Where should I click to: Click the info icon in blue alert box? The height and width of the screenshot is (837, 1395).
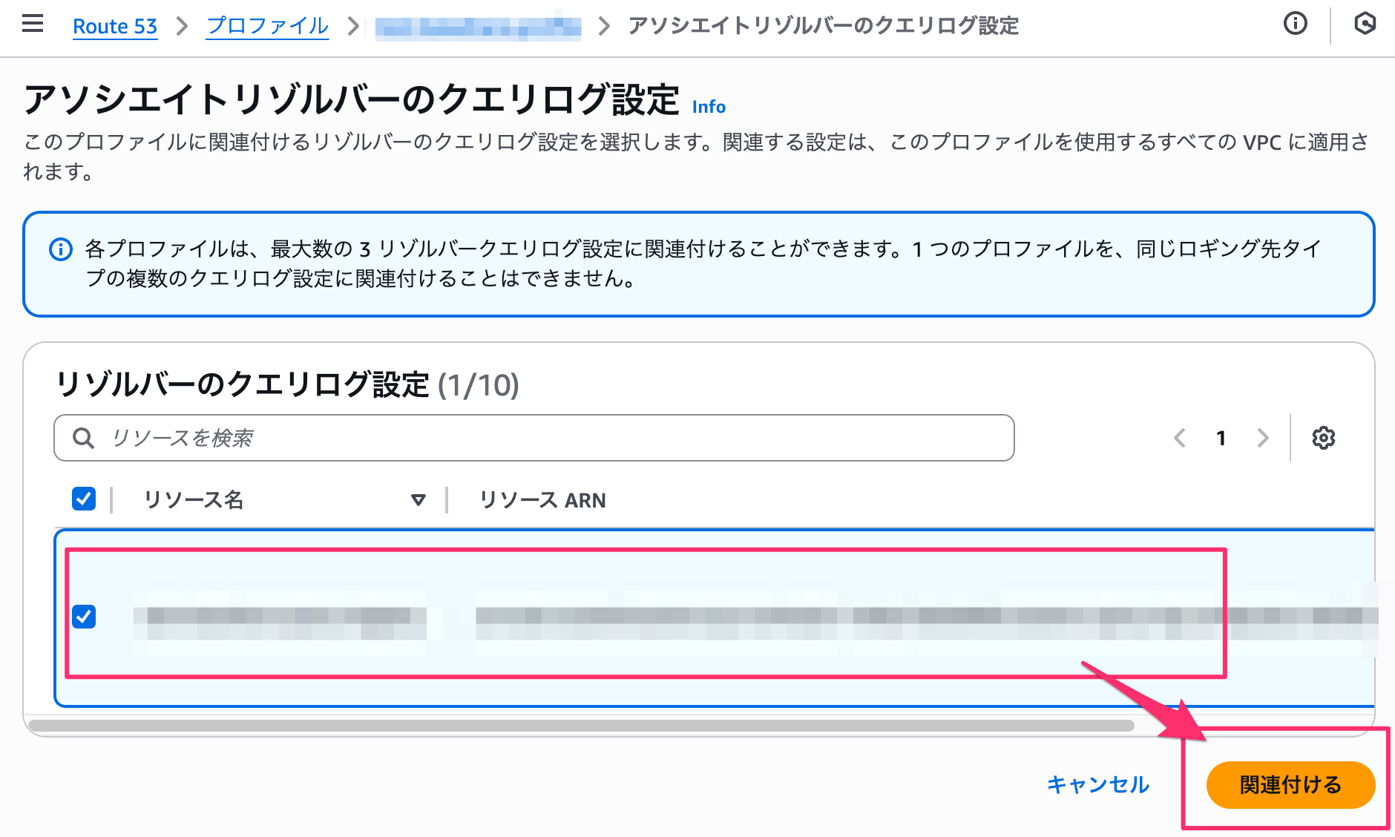61,249
